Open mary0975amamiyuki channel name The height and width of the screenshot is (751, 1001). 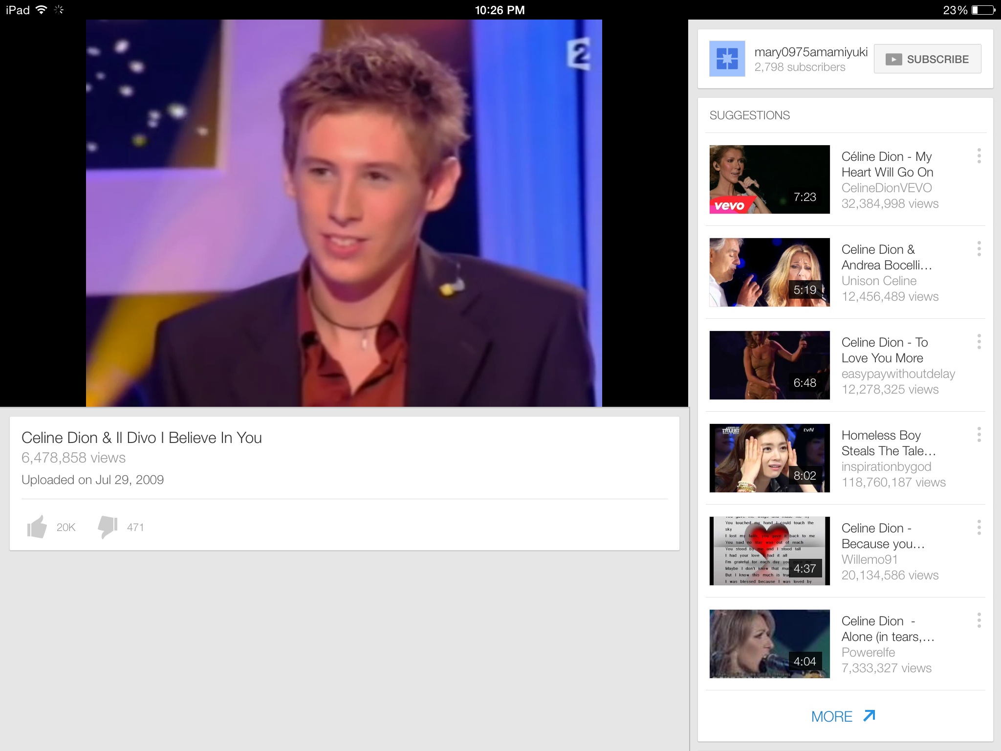[811, 52]
